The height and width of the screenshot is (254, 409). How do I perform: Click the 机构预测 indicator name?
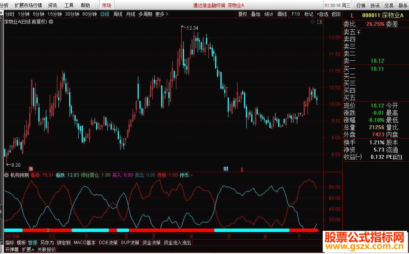tap(19, 175)
